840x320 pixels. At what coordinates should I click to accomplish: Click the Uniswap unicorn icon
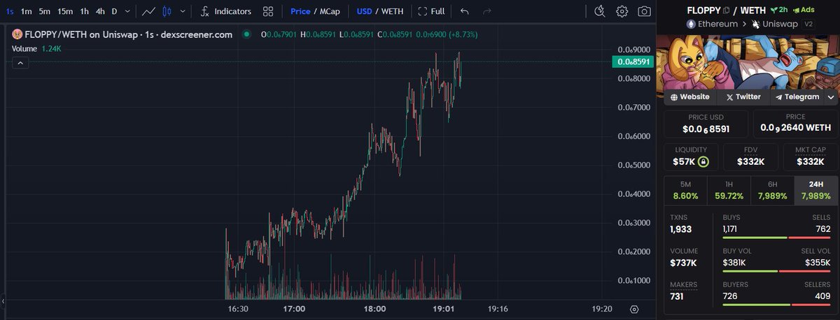pyautogui.click(x=755, y=24)
